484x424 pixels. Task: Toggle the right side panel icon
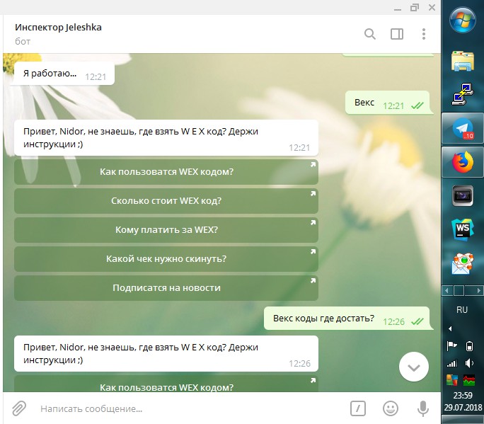(x=397, y=34)
